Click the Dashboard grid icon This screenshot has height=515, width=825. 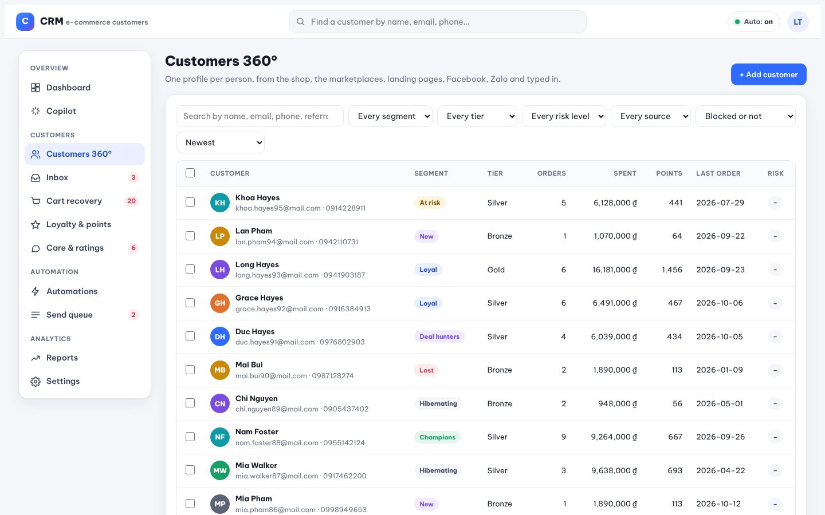[36, 88]
